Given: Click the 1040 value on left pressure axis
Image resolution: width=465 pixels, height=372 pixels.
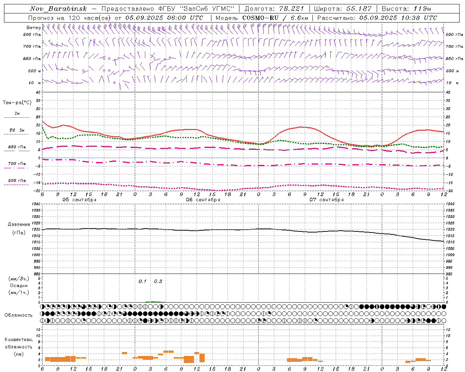Looking at the screenshot, I should 35,204.
